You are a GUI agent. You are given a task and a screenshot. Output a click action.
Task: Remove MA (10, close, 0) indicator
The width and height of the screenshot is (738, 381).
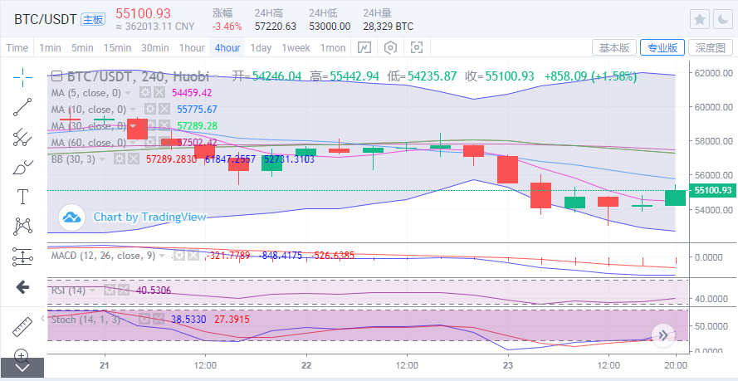(164, 109)
